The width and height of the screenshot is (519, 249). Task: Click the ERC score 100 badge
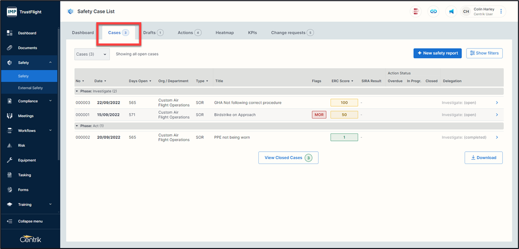click(x=344, y=103)
